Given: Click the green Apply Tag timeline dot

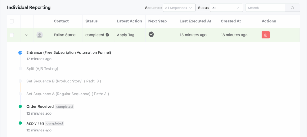Looking at the screenshot, I should click(20, 123).
